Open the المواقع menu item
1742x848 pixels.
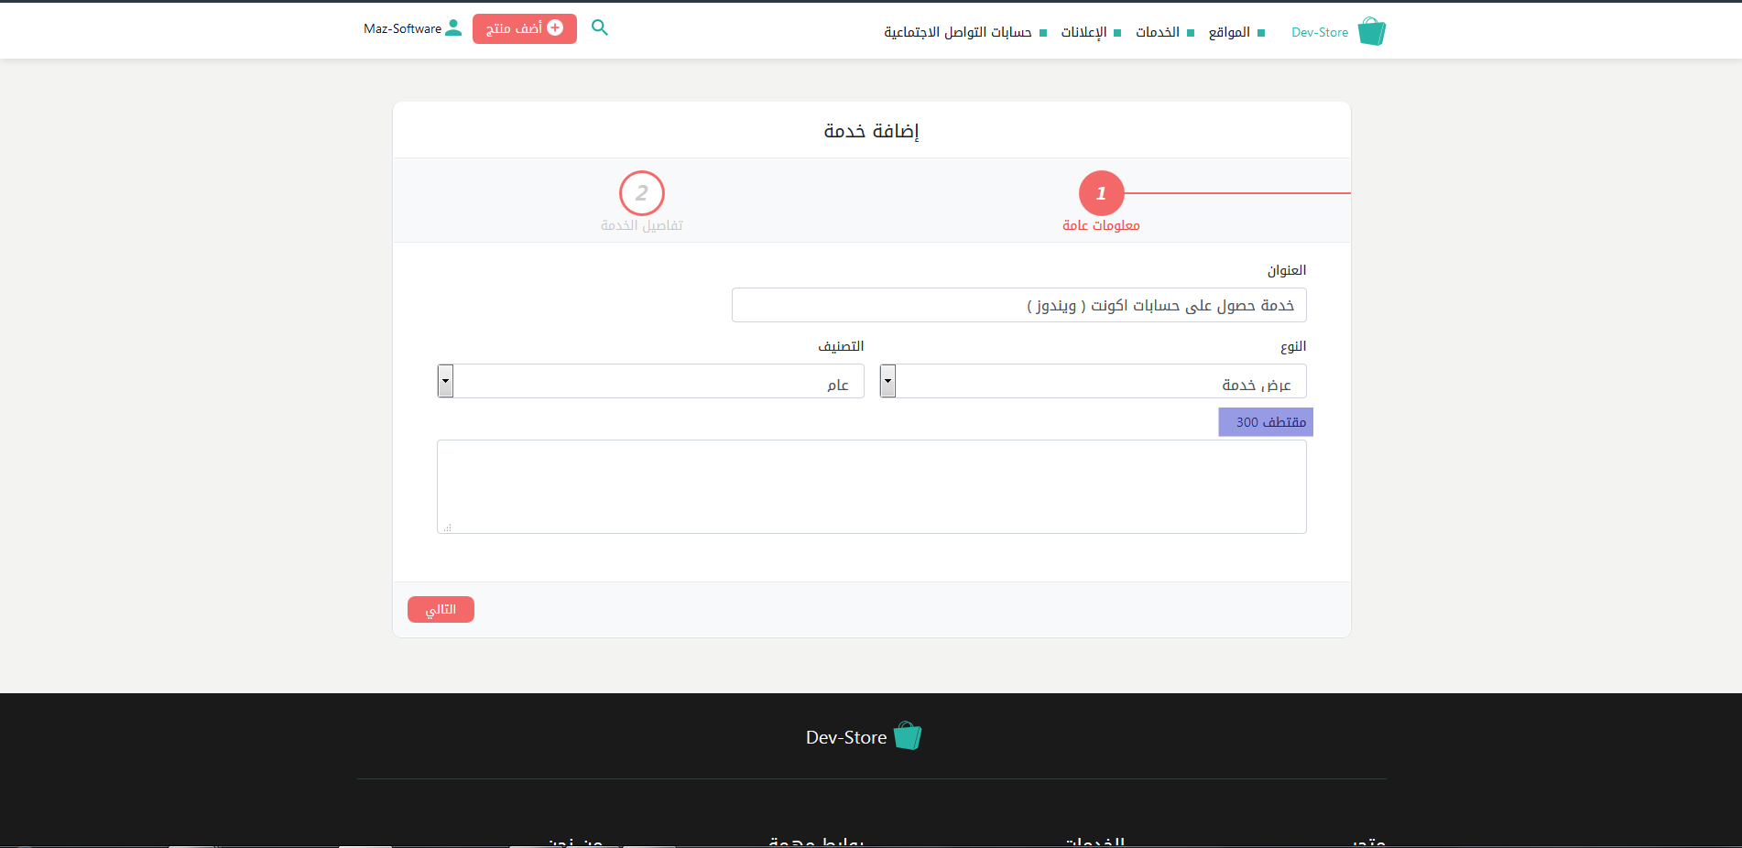pyautogui.click(x=1228, y=32)
